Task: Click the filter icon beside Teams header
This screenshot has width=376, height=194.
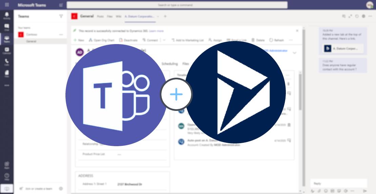Action: click(x=61, y=16)
